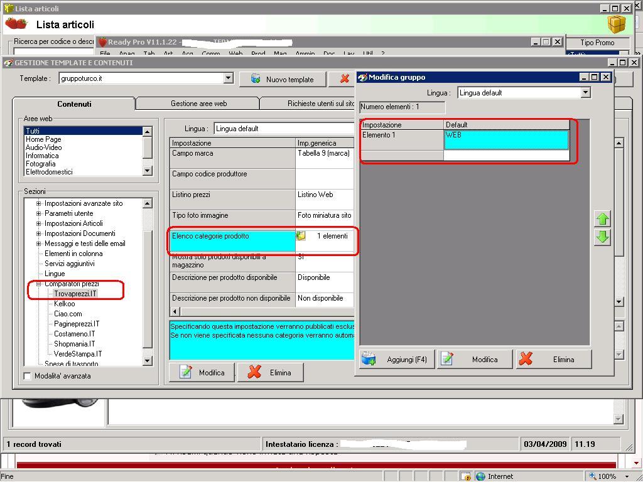Image resolution: width=643 pixels, height=482 pixels.
Task: Click Modifica in Modifica gruppo window
Action: 475,360
